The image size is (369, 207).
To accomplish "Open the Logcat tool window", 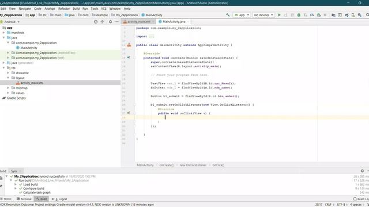I will pos(59,199).
